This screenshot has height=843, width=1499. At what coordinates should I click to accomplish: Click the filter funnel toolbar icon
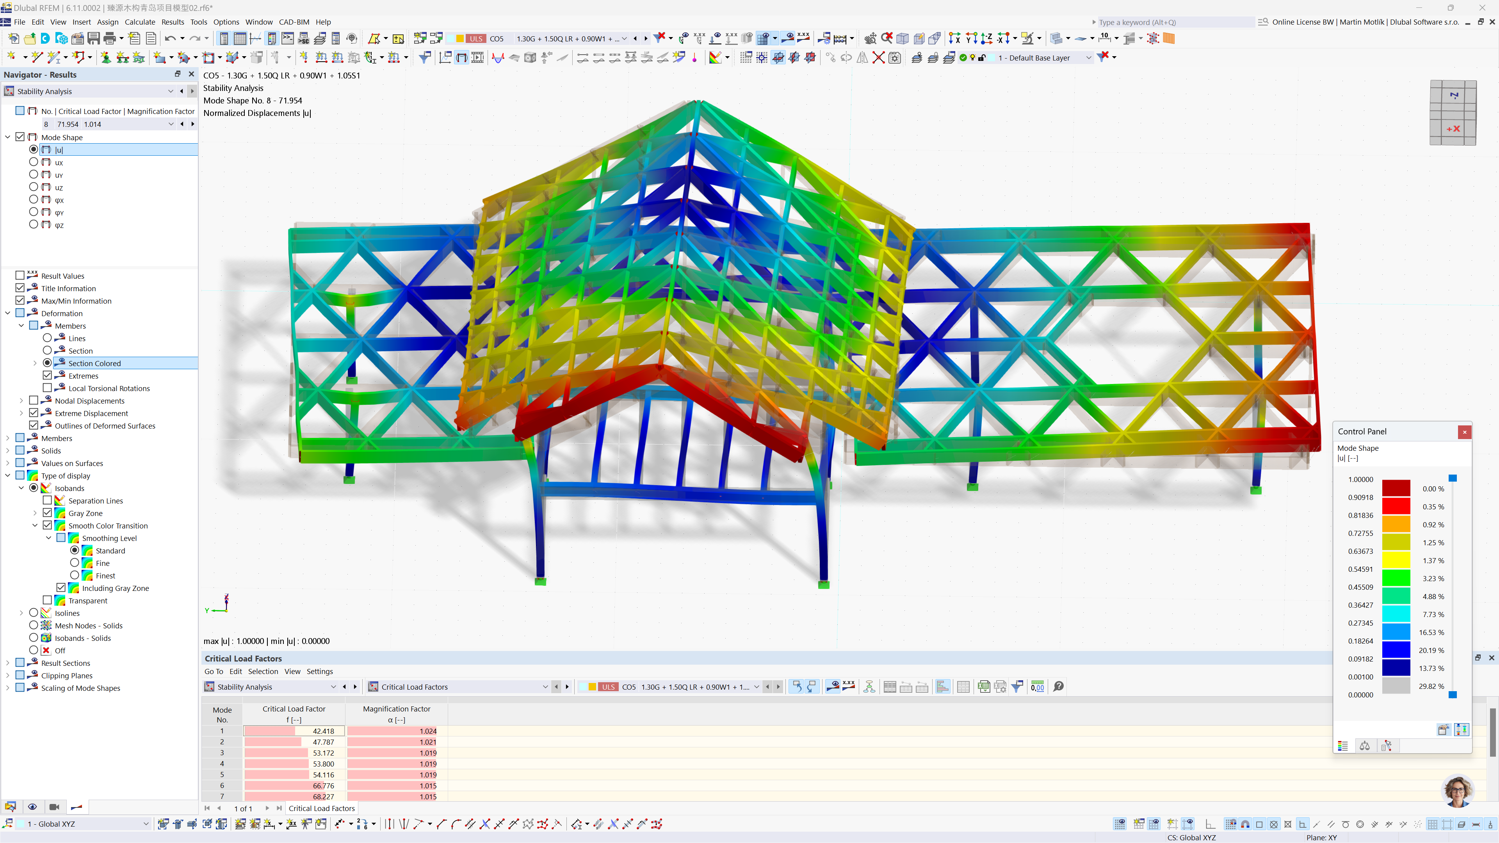pos(425,58)
